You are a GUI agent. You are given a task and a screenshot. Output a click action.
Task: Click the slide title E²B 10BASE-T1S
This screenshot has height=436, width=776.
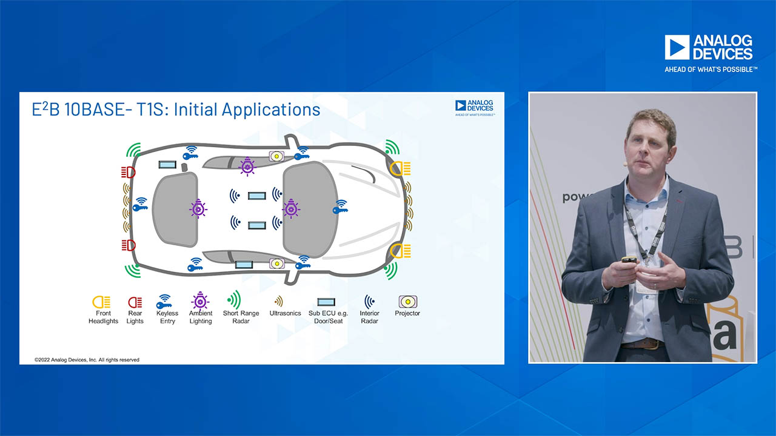pyautogui.click(x=176, y=110)
